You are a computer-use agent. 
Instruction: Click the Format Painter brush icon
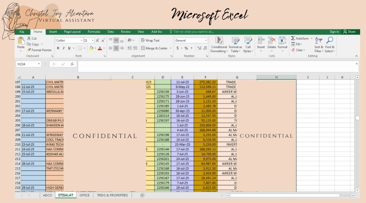click(28, 50)
